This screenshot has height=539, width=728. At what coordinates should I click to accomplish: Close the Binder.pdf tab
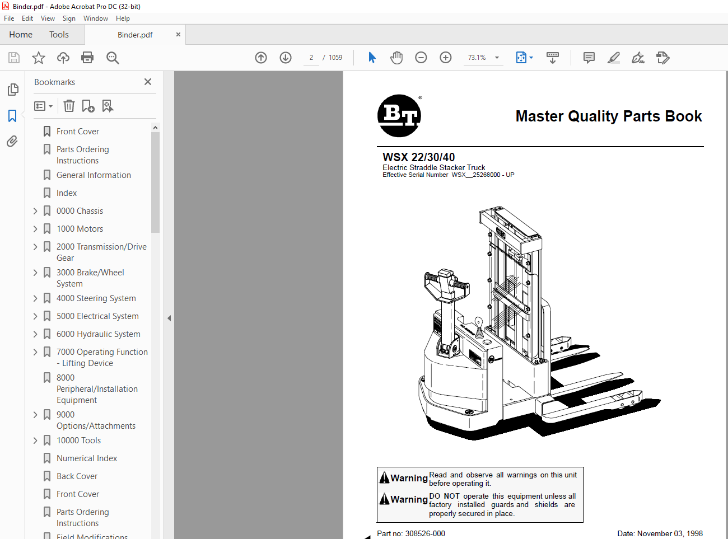pos(178,35)
